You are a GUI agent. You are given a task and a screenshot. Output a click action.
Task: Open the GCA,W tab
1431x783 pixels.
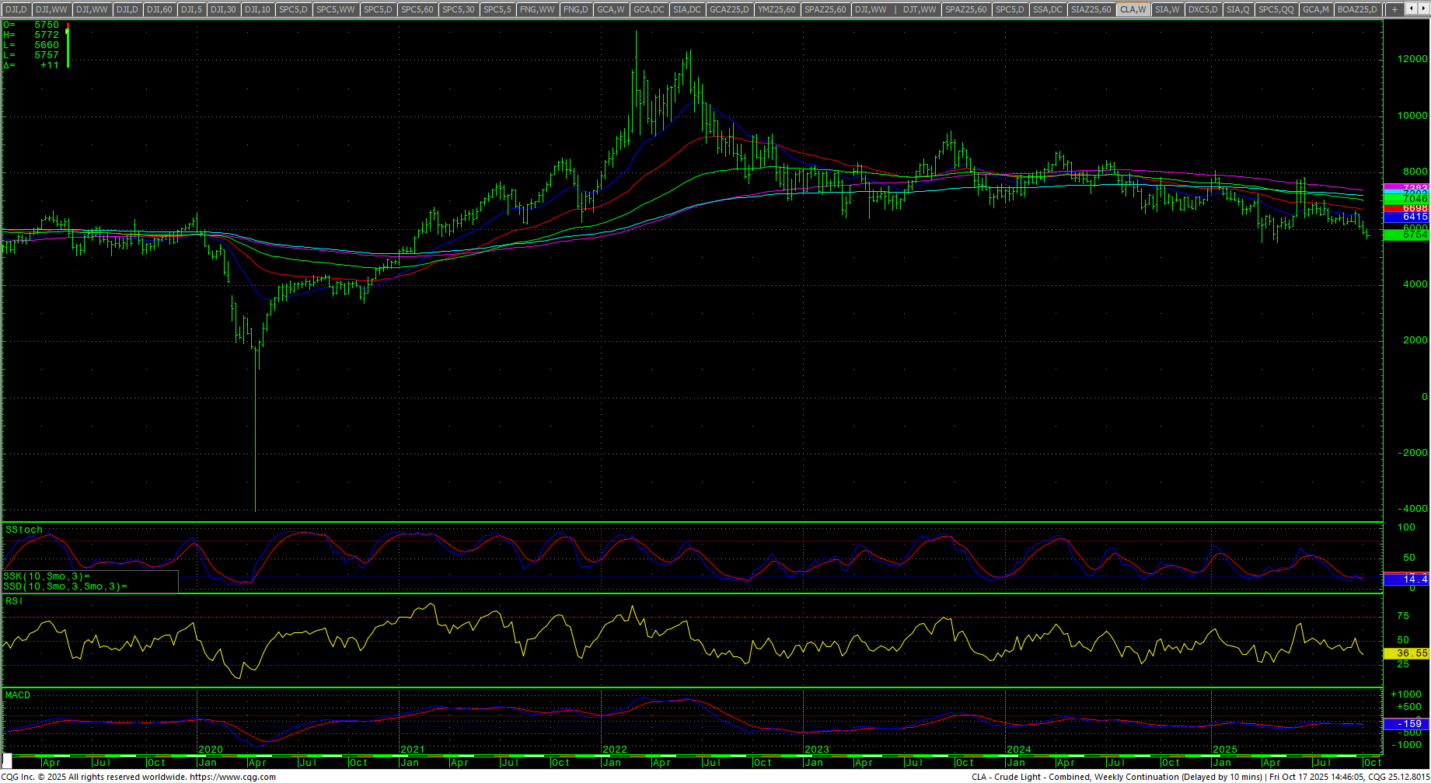[x=610, y=9]
